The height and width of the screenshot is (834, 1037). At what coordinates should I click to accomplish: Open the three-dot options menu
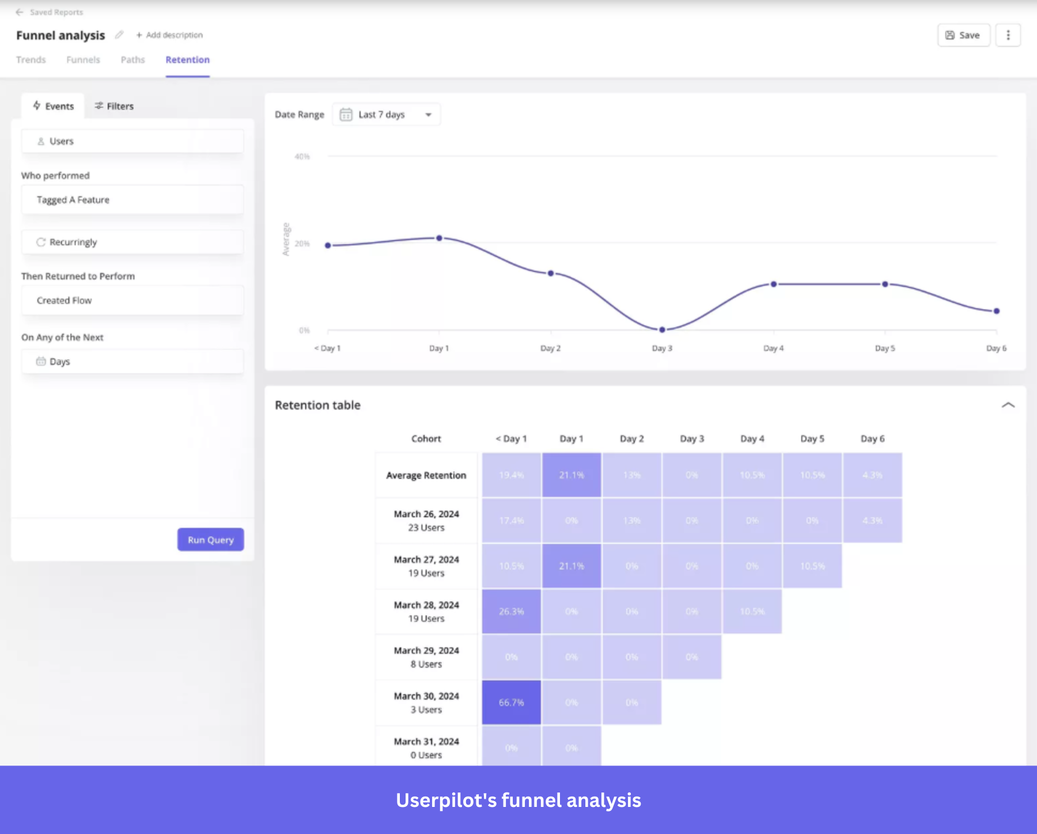point(1008,35)
